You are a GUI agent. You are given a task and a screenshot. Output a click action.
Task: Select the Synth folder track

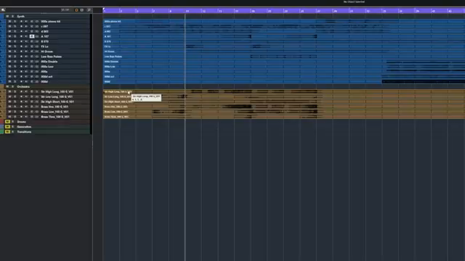tap(21, 16)
